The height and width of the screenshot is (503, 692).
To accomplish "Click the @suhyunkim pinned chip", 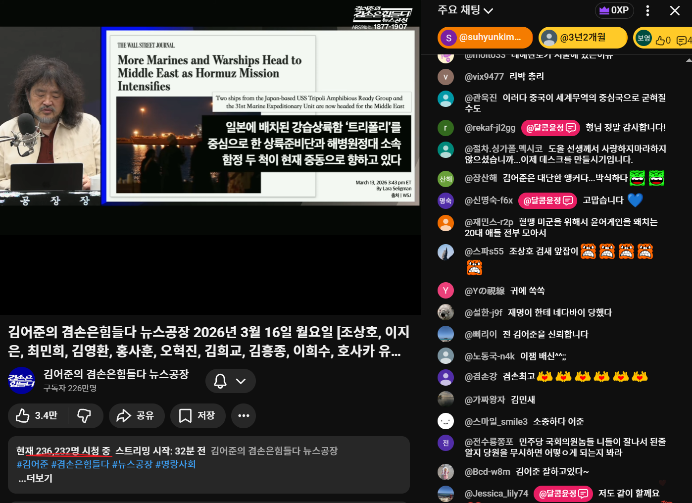I will pyautogui.click(x=485, y=38).
